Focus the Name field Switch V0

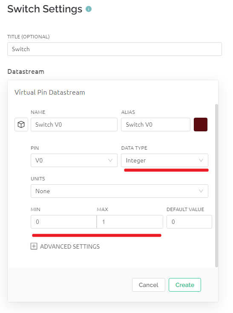click(74, 125)
